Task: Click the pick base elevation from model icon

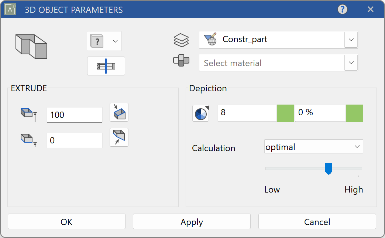Action: coord(119,137)
